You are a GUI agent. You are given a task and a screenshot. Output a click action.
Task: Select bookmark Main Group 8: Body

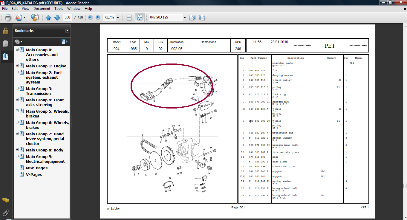click(45, 150)
